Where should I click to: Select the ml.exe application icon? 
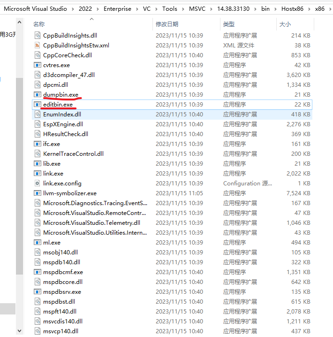click(x=38, y=243)
